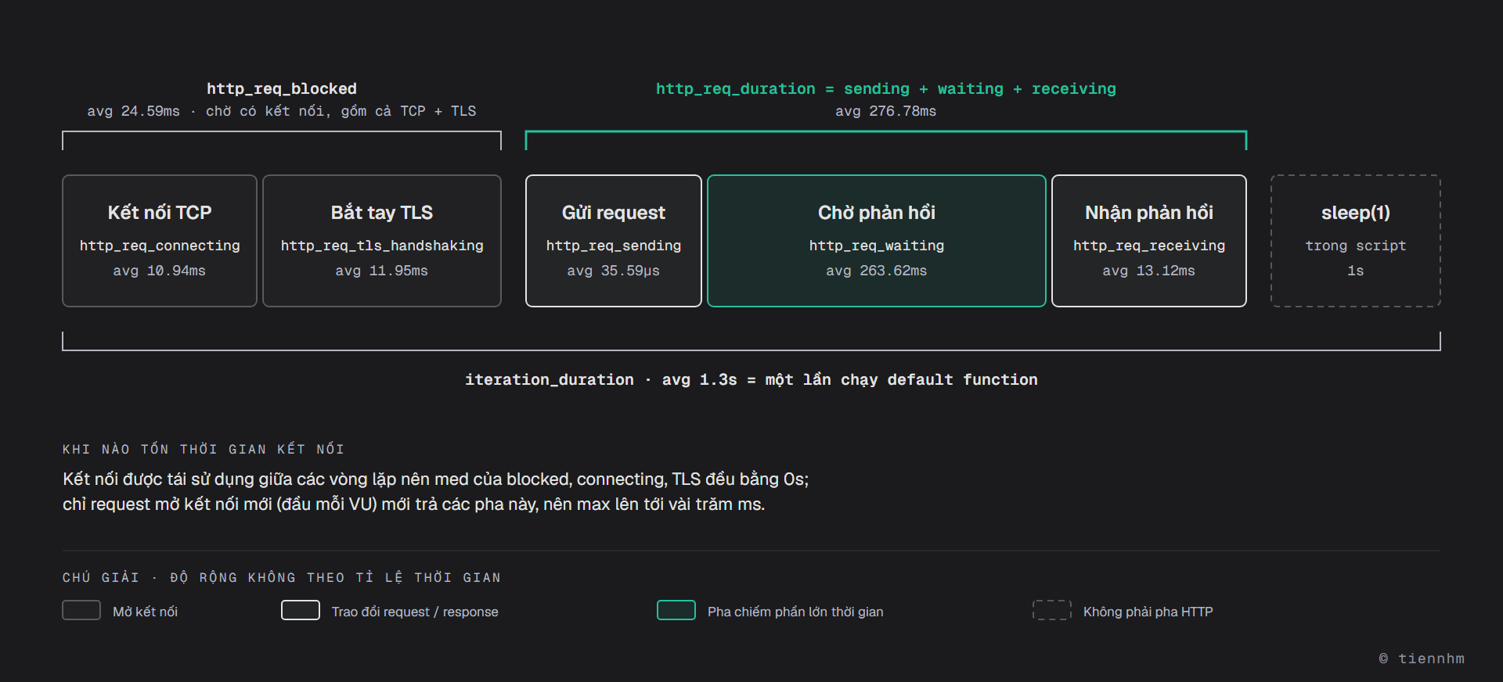This screenshot has width=1503, height=682.
Task: Click the 'avg 263.62ms' value
Action: 877,271
